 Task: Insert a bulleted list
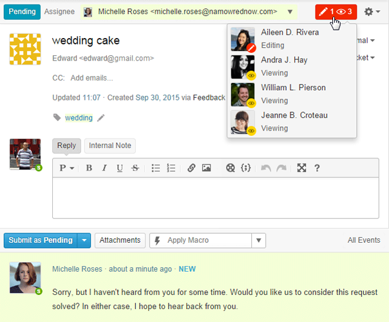click(155, 168)
